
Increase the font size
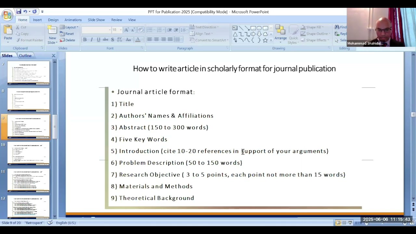point(126,30)
